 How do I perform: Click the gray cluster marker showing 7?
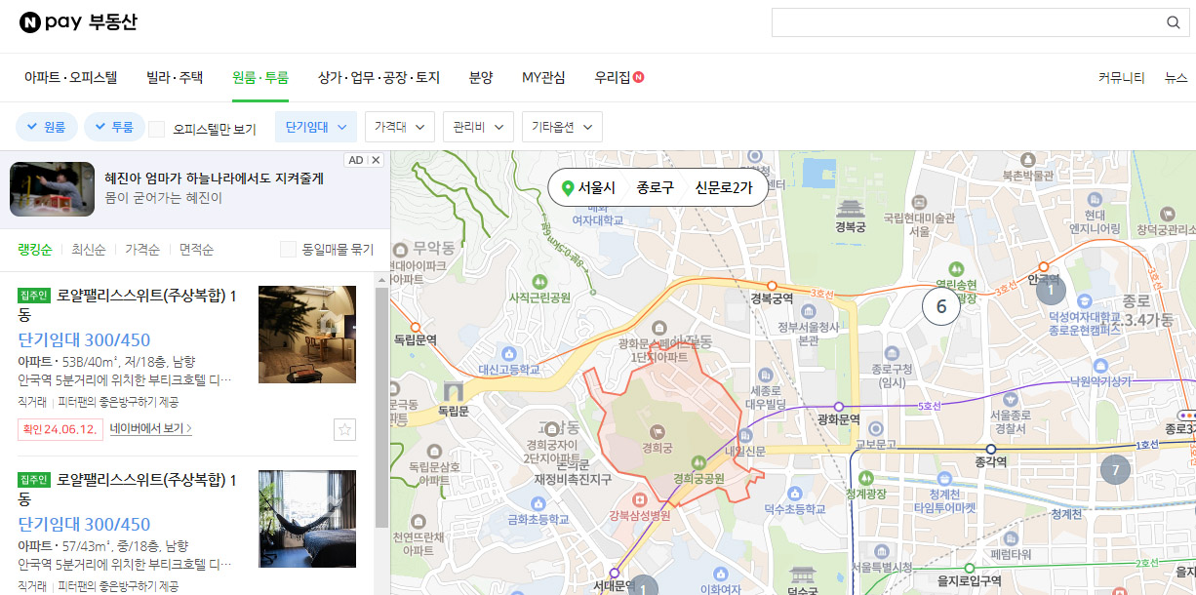tap(1115, 469)
